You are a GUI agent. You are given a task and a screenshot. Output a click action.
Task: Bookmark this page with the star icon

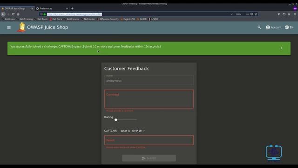(256, 14)
